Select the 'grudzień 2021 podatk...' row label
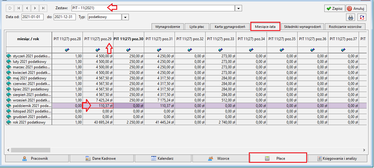374x168 pixels. click(x=32, y=117)
